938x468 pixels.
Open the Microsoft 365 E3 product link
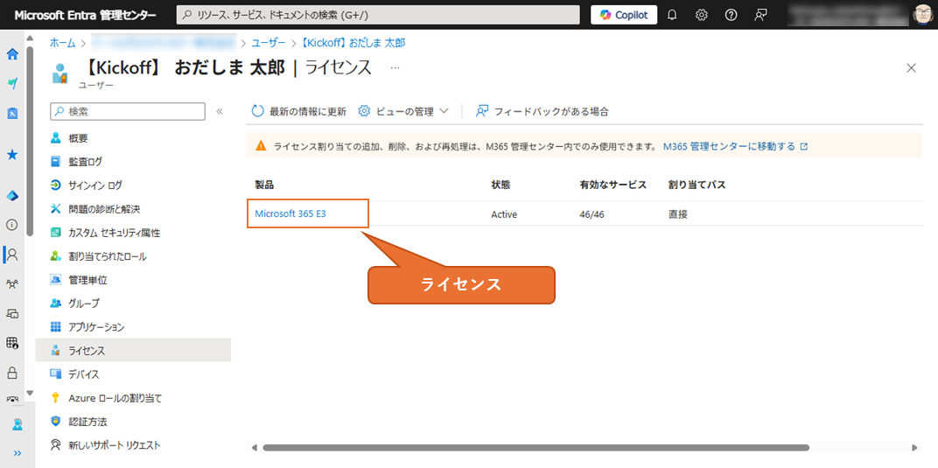(x=290, y=214)
